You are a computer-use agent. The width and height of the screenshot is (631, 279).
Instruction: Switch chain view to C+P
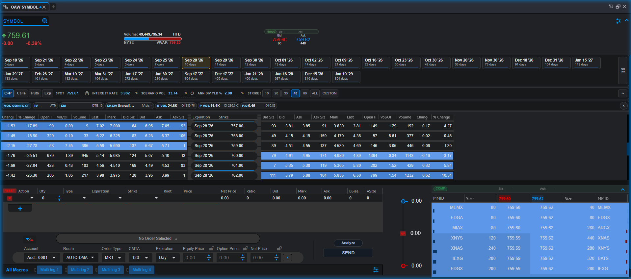(8, 93)
